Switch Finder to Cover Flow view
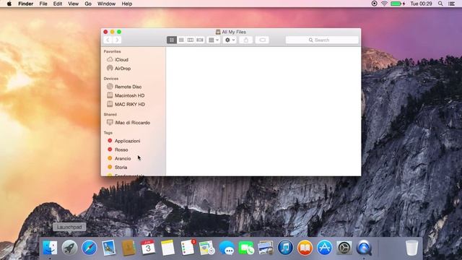This screenshot has width=462, height=260. tap(200, 40)
